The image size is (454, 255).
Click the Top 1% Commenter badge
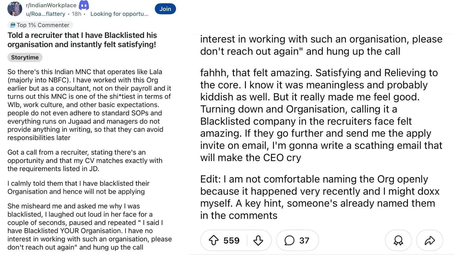(x=40, y=25)
